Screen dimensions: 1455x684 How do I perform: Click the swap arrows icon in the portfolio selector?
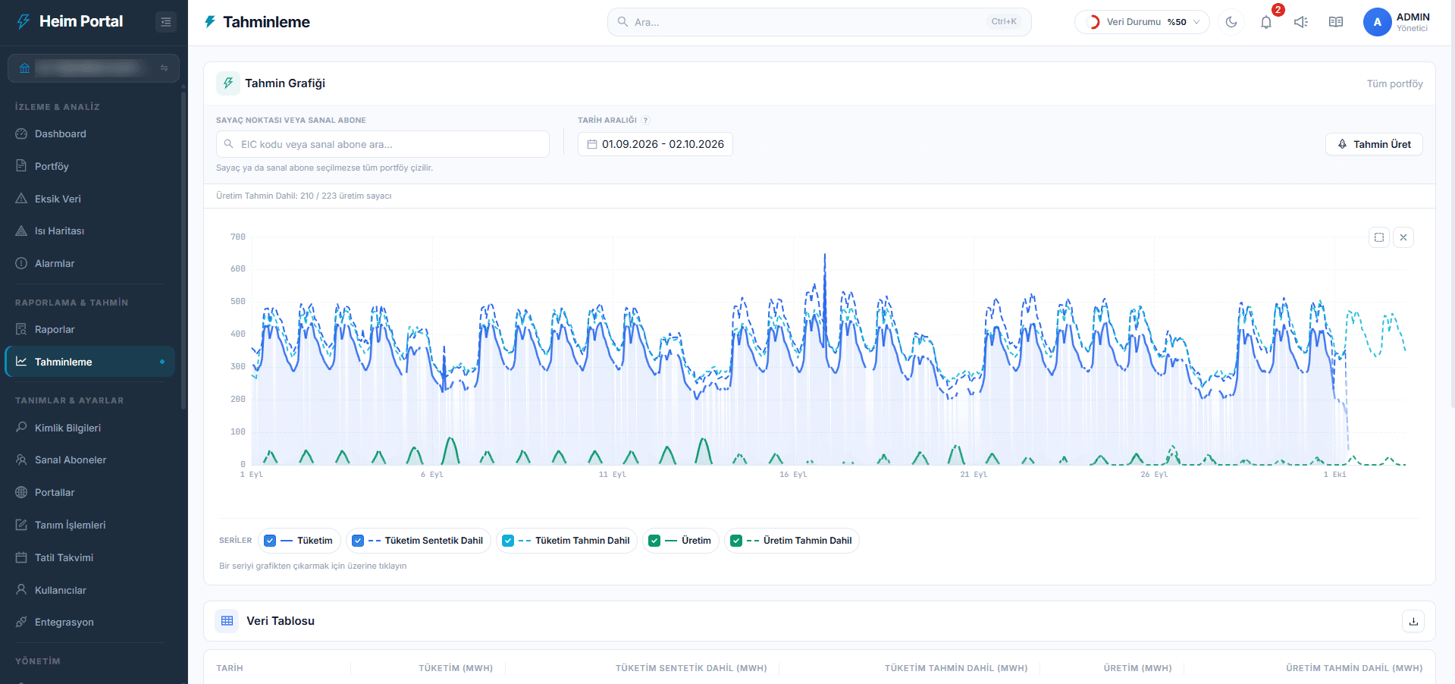click(x=164, y=68)
